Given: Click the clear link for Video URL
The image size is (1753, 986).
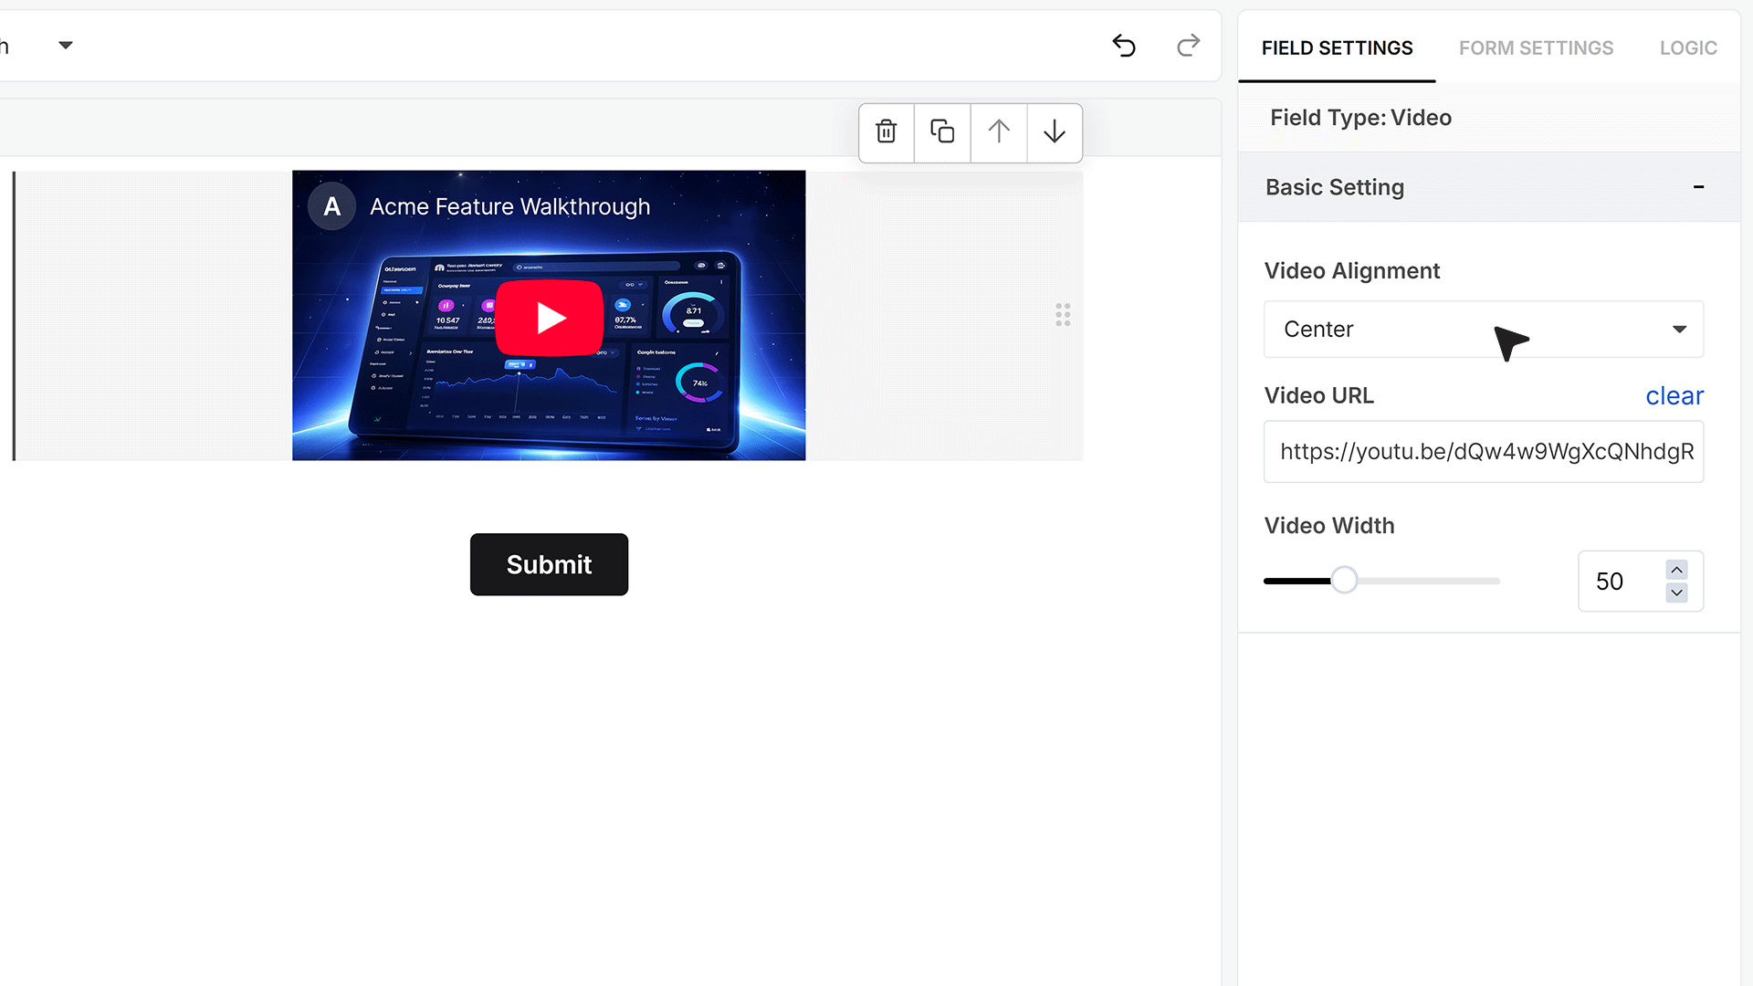Looking at the screenshot, I should coord(1674,396).
